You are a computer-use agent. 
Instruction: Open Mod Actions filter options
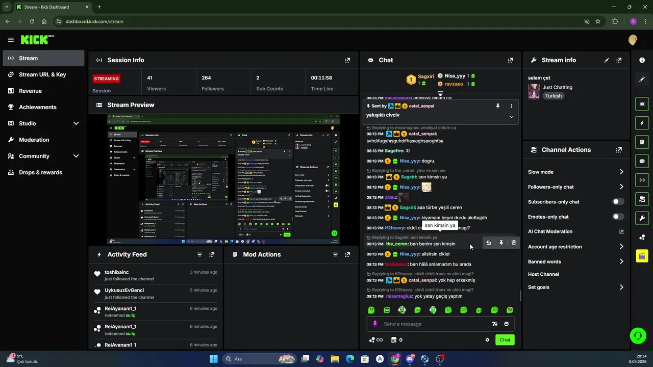click(x=335, y=254)
